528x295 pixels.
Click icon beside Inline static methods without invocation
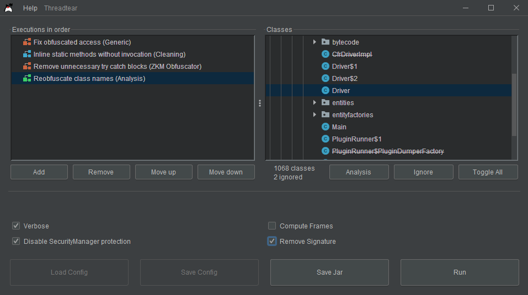[x=27, y=54]
